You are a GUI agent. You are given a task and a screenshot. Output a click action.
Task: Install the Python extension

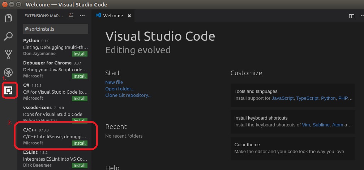point(80,54)
